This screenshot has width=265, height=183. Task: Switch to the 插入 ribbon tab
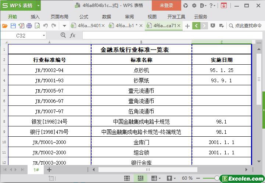[x=35, y=17]
